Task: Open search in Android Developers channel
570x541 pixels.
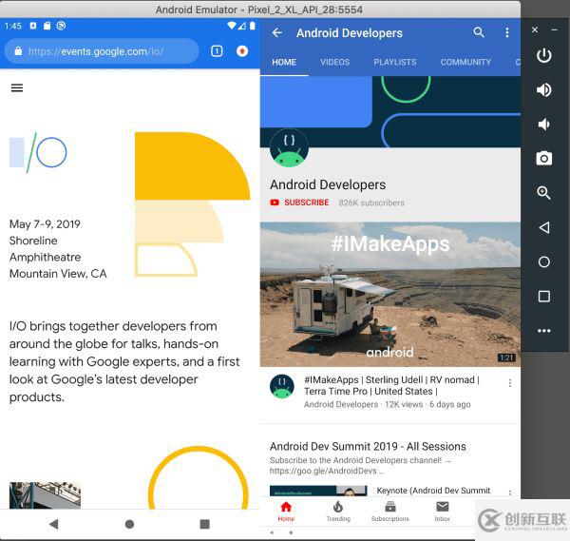Action: 479,32
